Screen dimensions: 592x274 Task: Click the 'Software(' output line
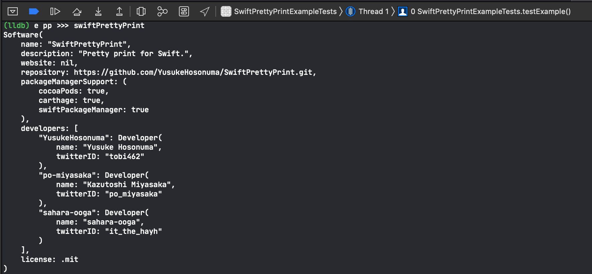(23, 35)
